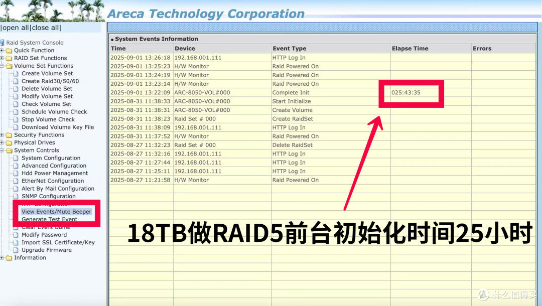The image size is (542, 306).
Task: Open SNMP Configuration page
Action: point(48,196)
